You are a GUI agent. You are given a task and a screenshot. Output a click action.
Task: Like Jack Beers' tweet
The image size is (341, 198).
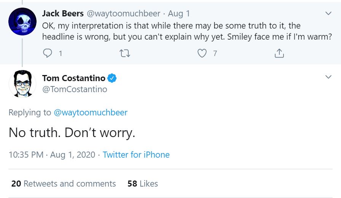pyautogui.click(x=202, y=54)
